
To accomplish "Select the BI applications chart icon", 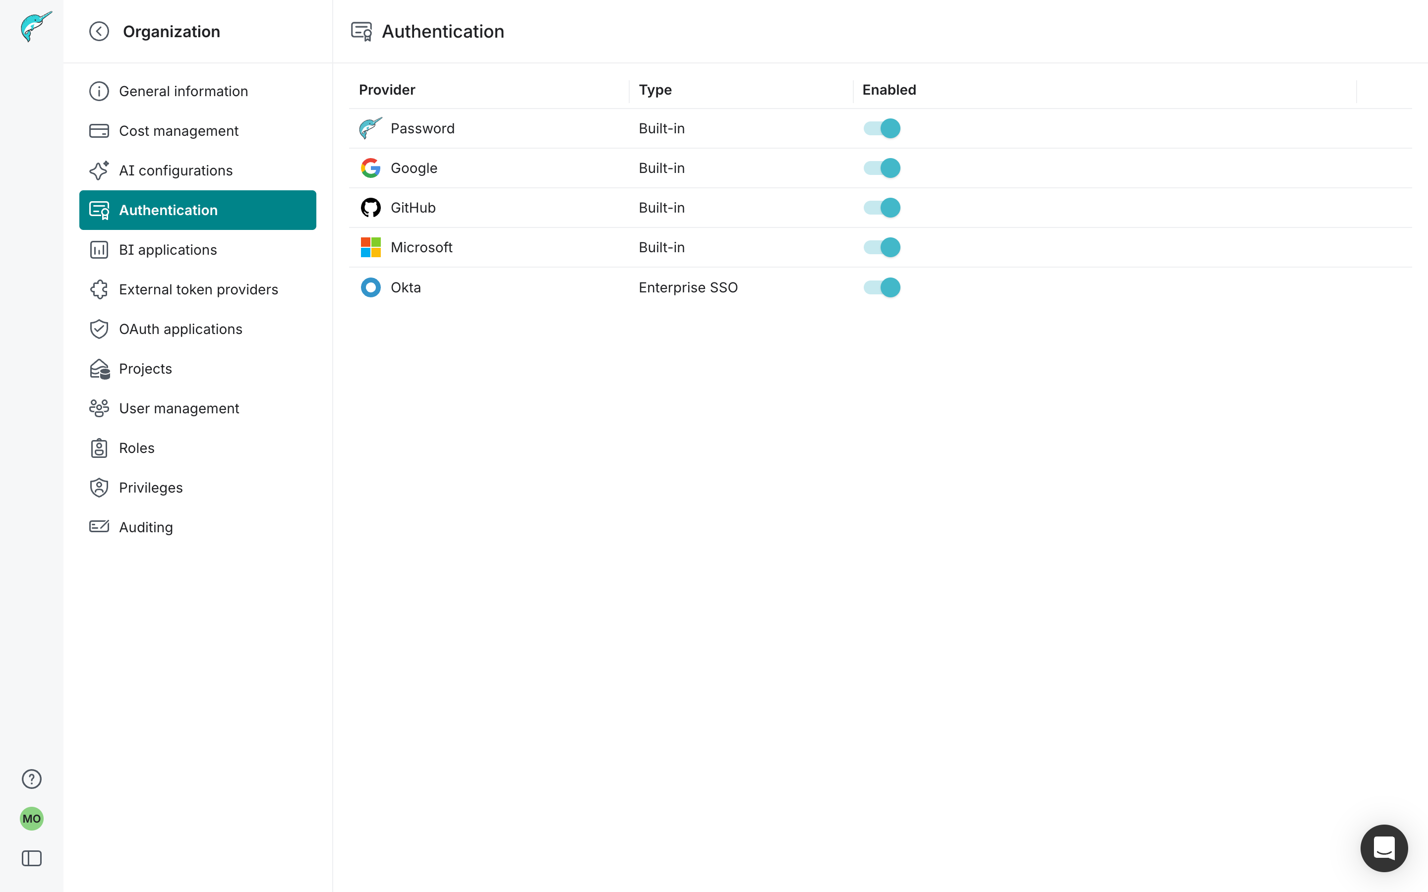I will (x=99, y=250).
